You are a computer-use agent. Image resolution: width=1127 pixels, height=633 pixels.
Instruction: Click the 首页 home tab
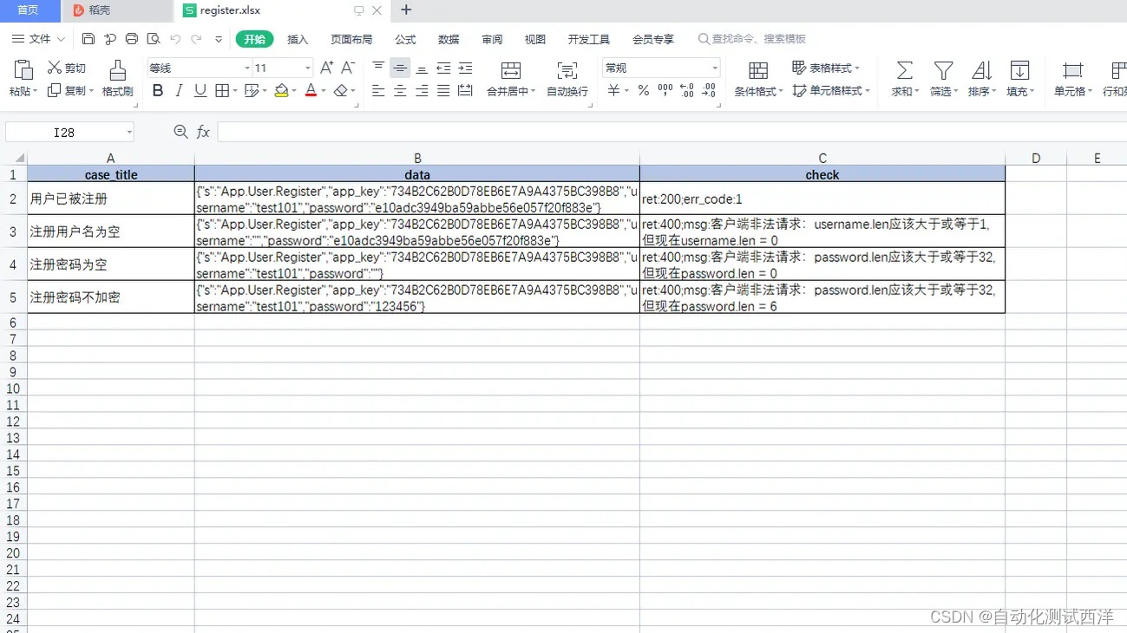pyautogui.click(x=29, y=10)
